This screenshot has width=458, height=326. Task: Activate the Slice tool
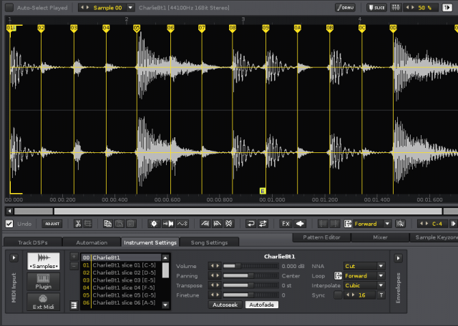tap(375, 7)
